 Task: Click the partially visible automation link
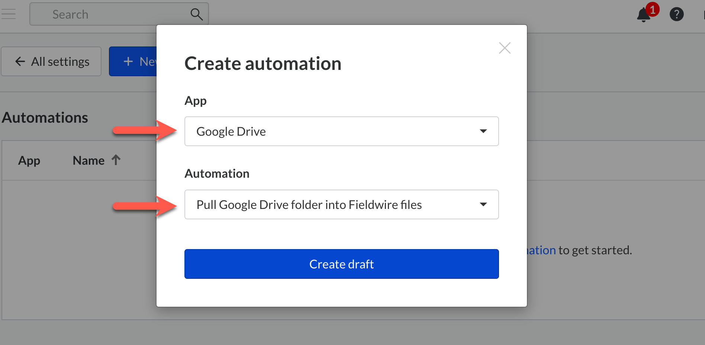541,250
